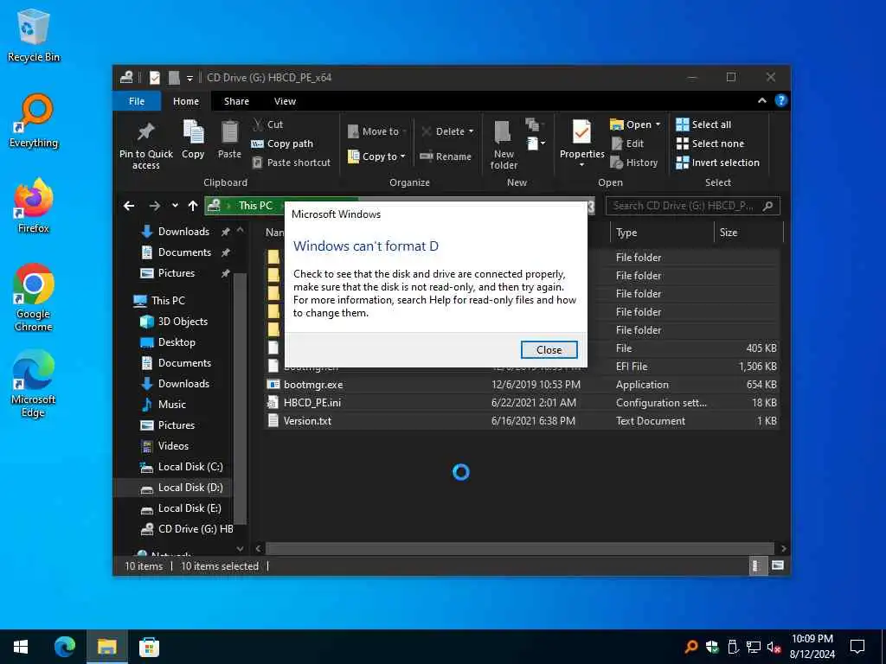This screenshot has height=664, width=886.
Task: Open the File ribbon tab
Action: (136, 101)
